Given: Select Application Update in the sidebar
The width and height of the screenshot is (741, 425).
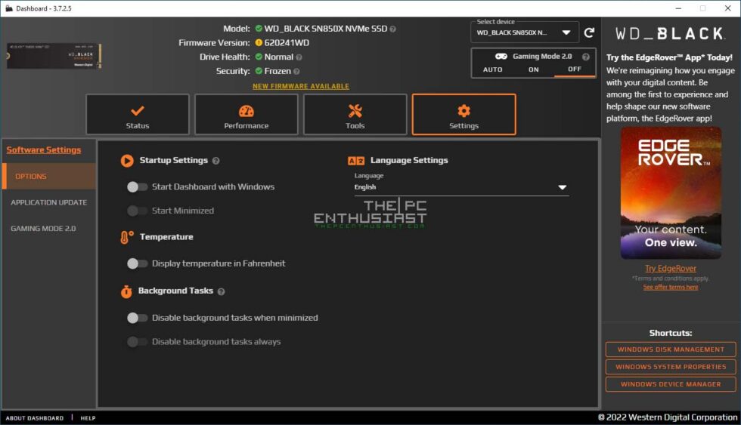Looking at the screenshot, I should coord(49,202).
